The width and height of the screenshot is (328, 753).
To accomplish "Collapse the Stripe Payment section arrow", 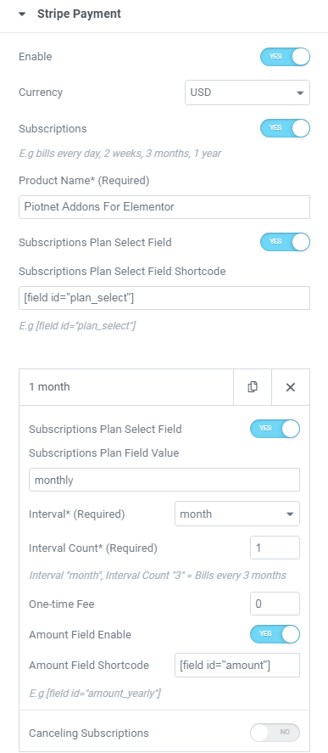I will [x=21, y=14].
